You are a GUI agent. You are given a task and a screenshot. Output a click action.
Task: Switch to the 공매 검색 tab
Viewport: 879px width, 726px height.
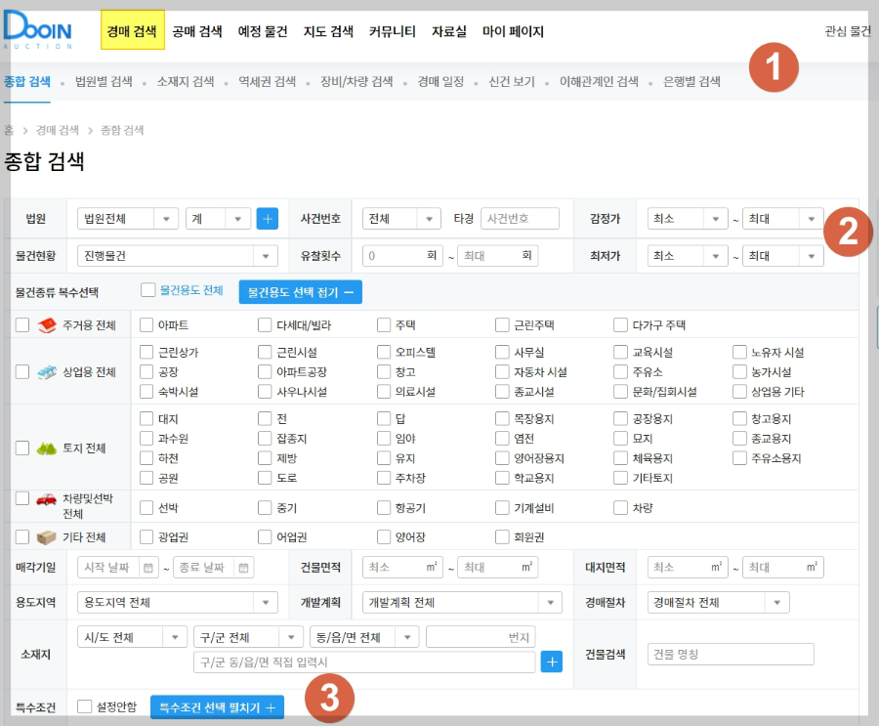pyautogui.click(x=197, y=30)
